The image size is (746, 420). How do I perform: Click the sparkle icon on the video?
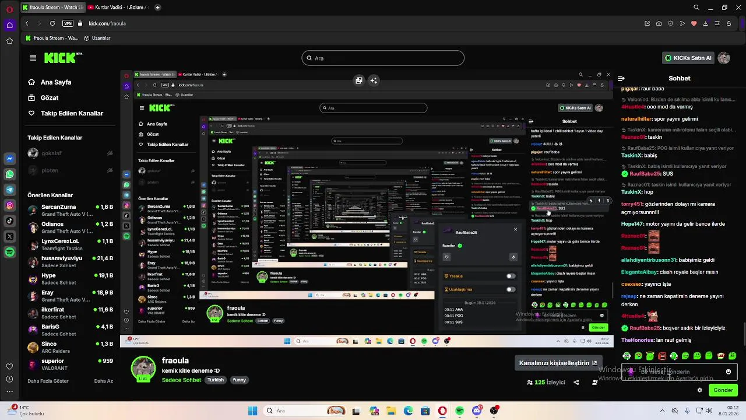(x=374, y=80)
